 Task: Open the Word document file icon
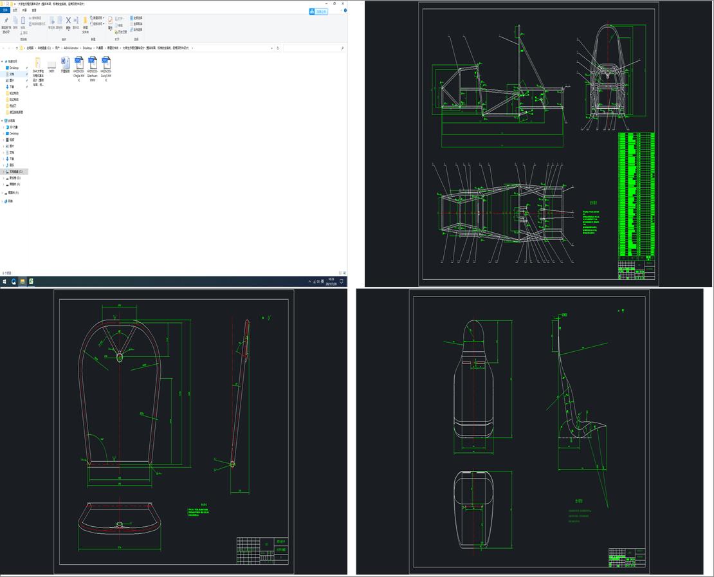pyautogui.click(x=65, y=62)
